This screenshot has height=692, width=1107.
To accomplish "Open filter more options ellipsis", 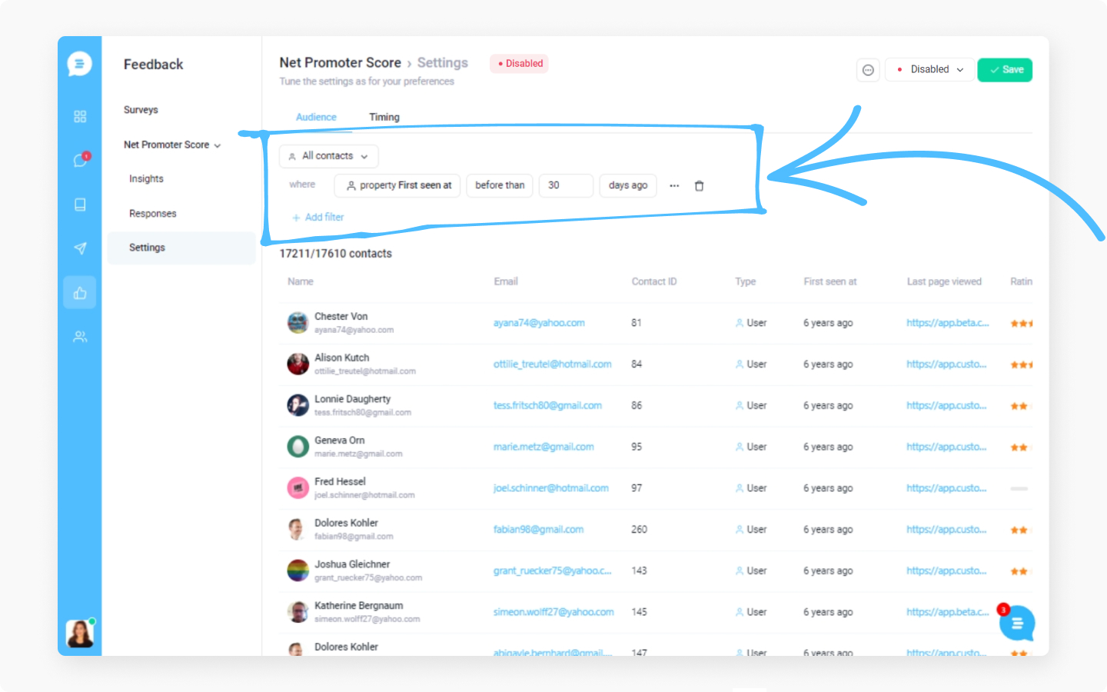I will tap(674, 186).
